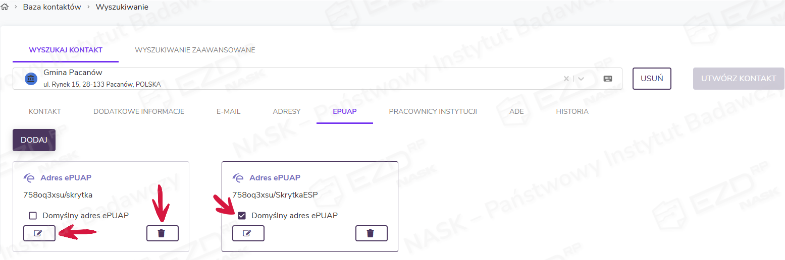The width and height of the screenshot is (785, 260).
Task: Edit the 758oq3xsu/skrytka ePUAP address
Action: [39, 233]
